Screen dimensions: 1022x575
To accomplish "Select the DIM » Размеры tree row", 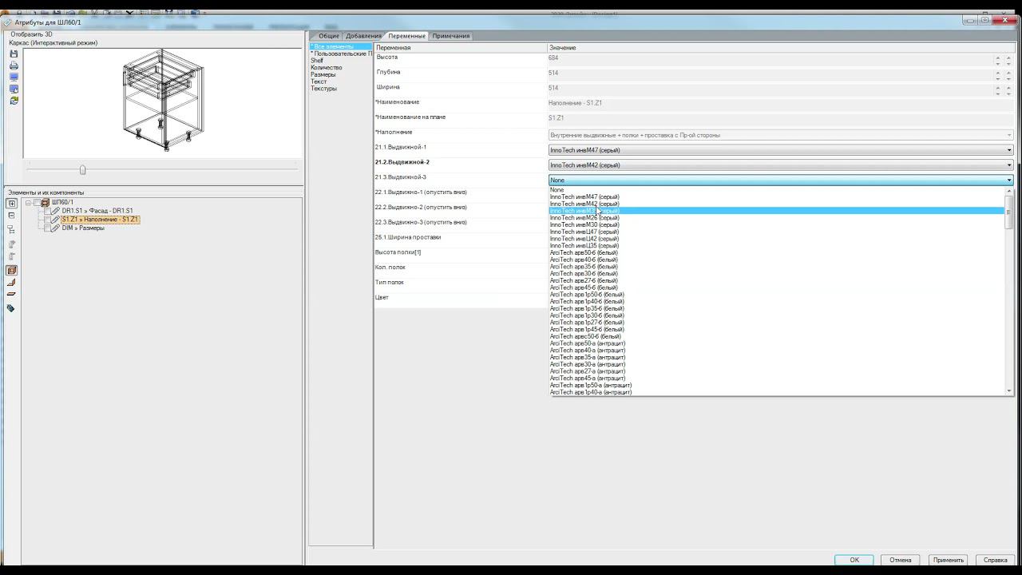I will pos(83,228).
